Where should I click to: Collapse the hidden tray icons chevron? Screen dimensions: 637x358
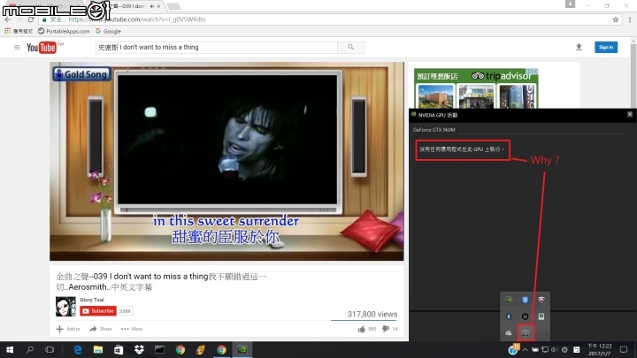coord(525,349)
